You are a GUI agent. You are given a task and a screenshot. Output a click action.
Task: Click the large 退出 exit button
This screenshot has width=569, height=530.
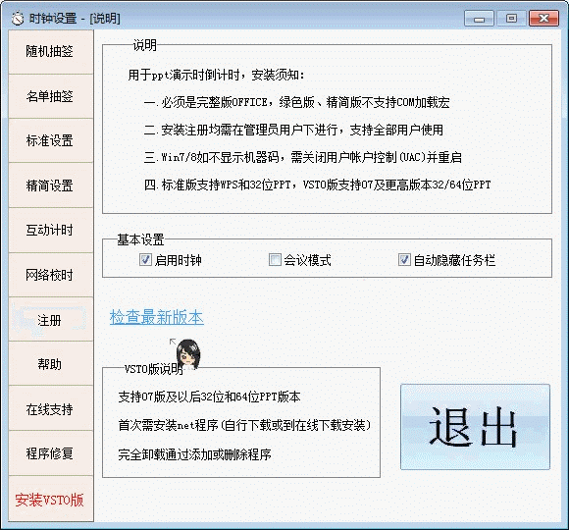coord(475,427)
